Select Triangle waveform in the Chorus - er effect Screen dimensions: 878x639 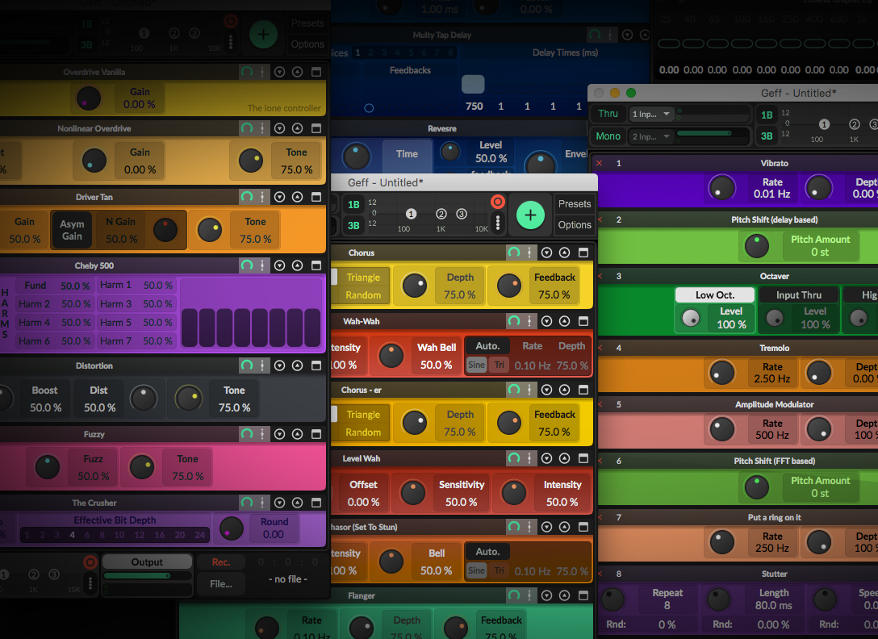[363, 415]
